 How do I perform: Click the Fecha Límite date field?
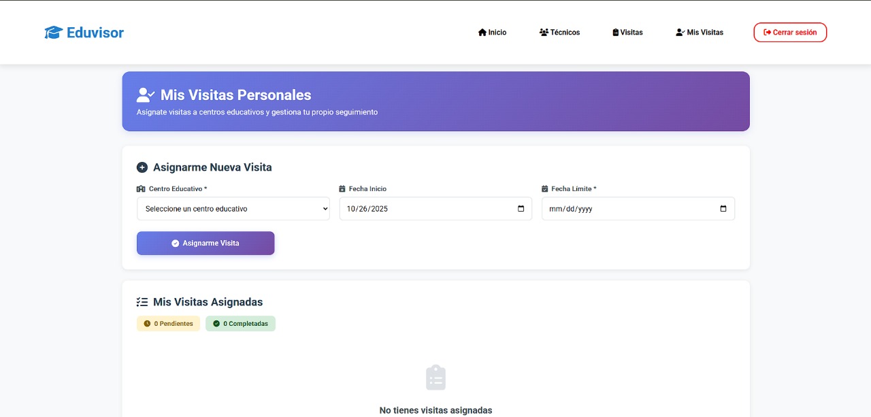626,209
